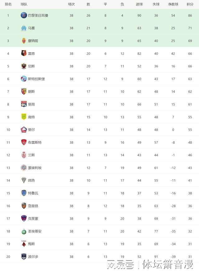Screen dimensions: 199x274
Task: Open the 斯特拉斯堡 team name link
Action: [x=36, y=79]
